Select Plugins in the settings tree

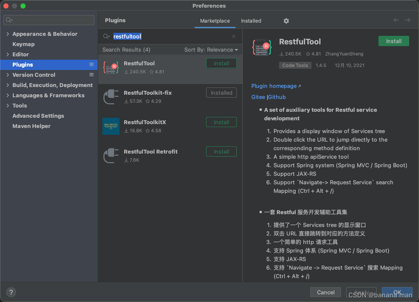coord(49,65)
